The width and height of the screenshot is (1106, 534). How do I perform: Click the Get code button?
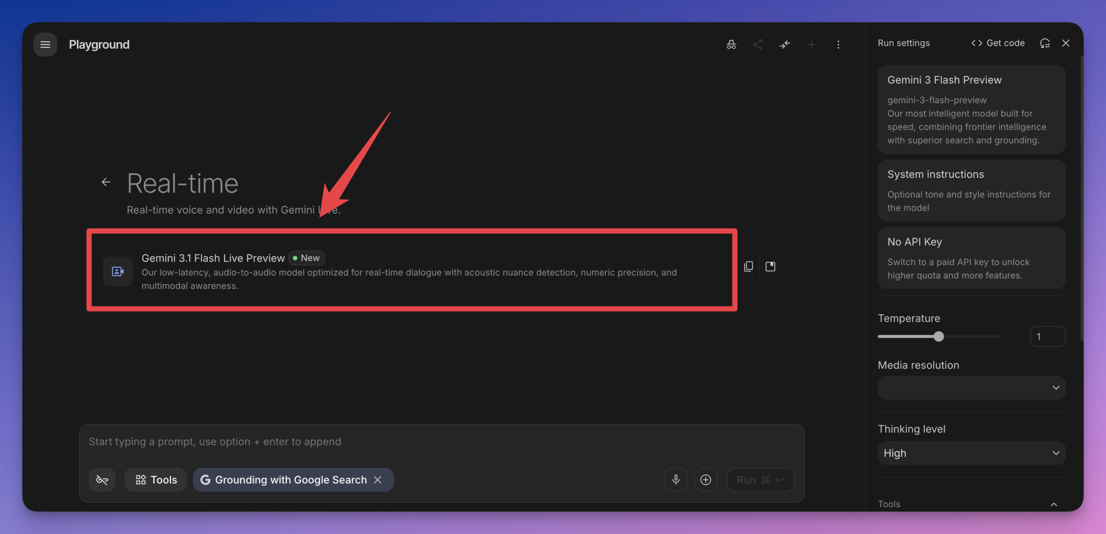tap(998, 43)
